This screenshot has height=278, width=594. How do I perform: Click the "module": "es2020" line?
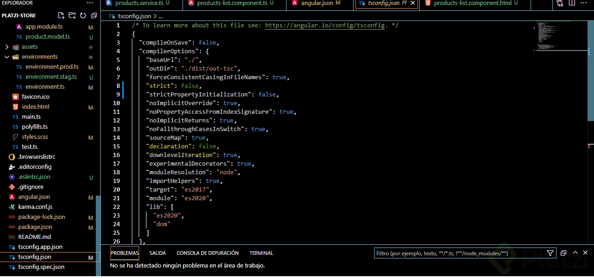[x=179, y=198]
